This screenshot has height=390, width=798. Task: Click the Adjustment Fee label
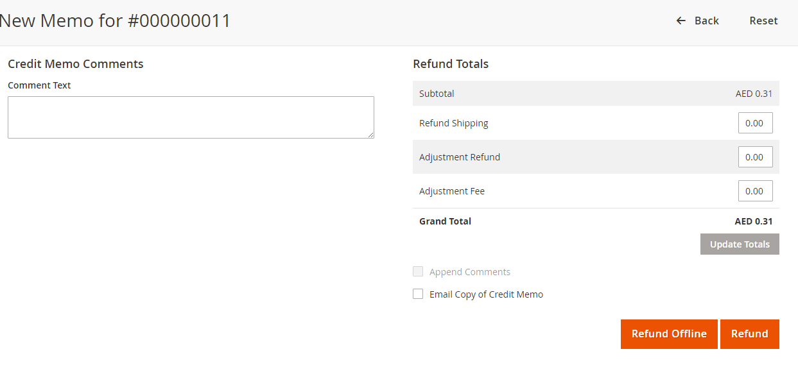pyautogui.click(x=451, y=191)
